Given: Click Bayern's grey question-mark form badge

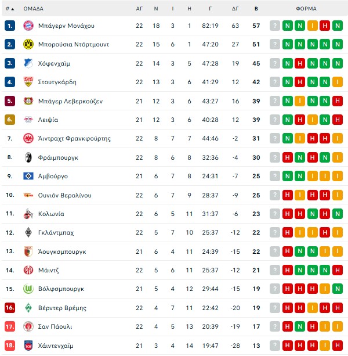Looking at the screenshot, I should [275, 26].
